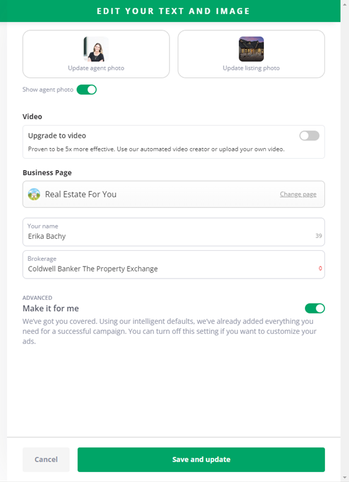Viewport: 349px width, 482px height.
Task: Open the Change page link
Action: click(298, 194)
